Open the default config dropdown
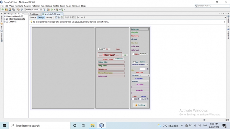This screenshot has width=230, height=129. (34, 10)
